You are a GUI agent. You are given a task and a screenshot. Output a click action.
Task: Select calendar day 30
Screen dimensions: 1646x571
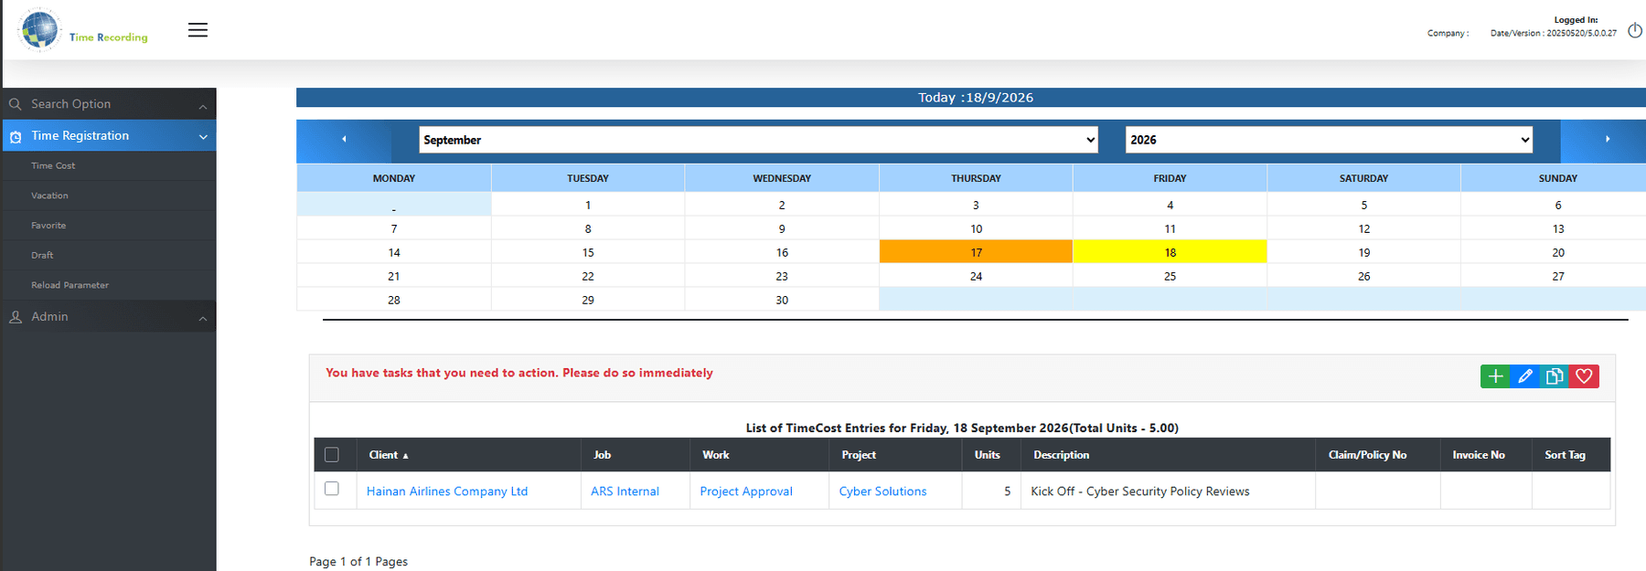(782, 300)
